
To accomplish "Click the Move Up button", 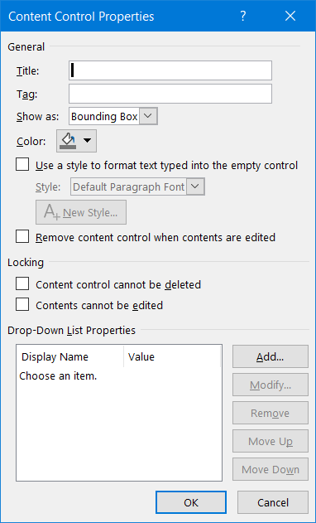I will click(271, 441).
